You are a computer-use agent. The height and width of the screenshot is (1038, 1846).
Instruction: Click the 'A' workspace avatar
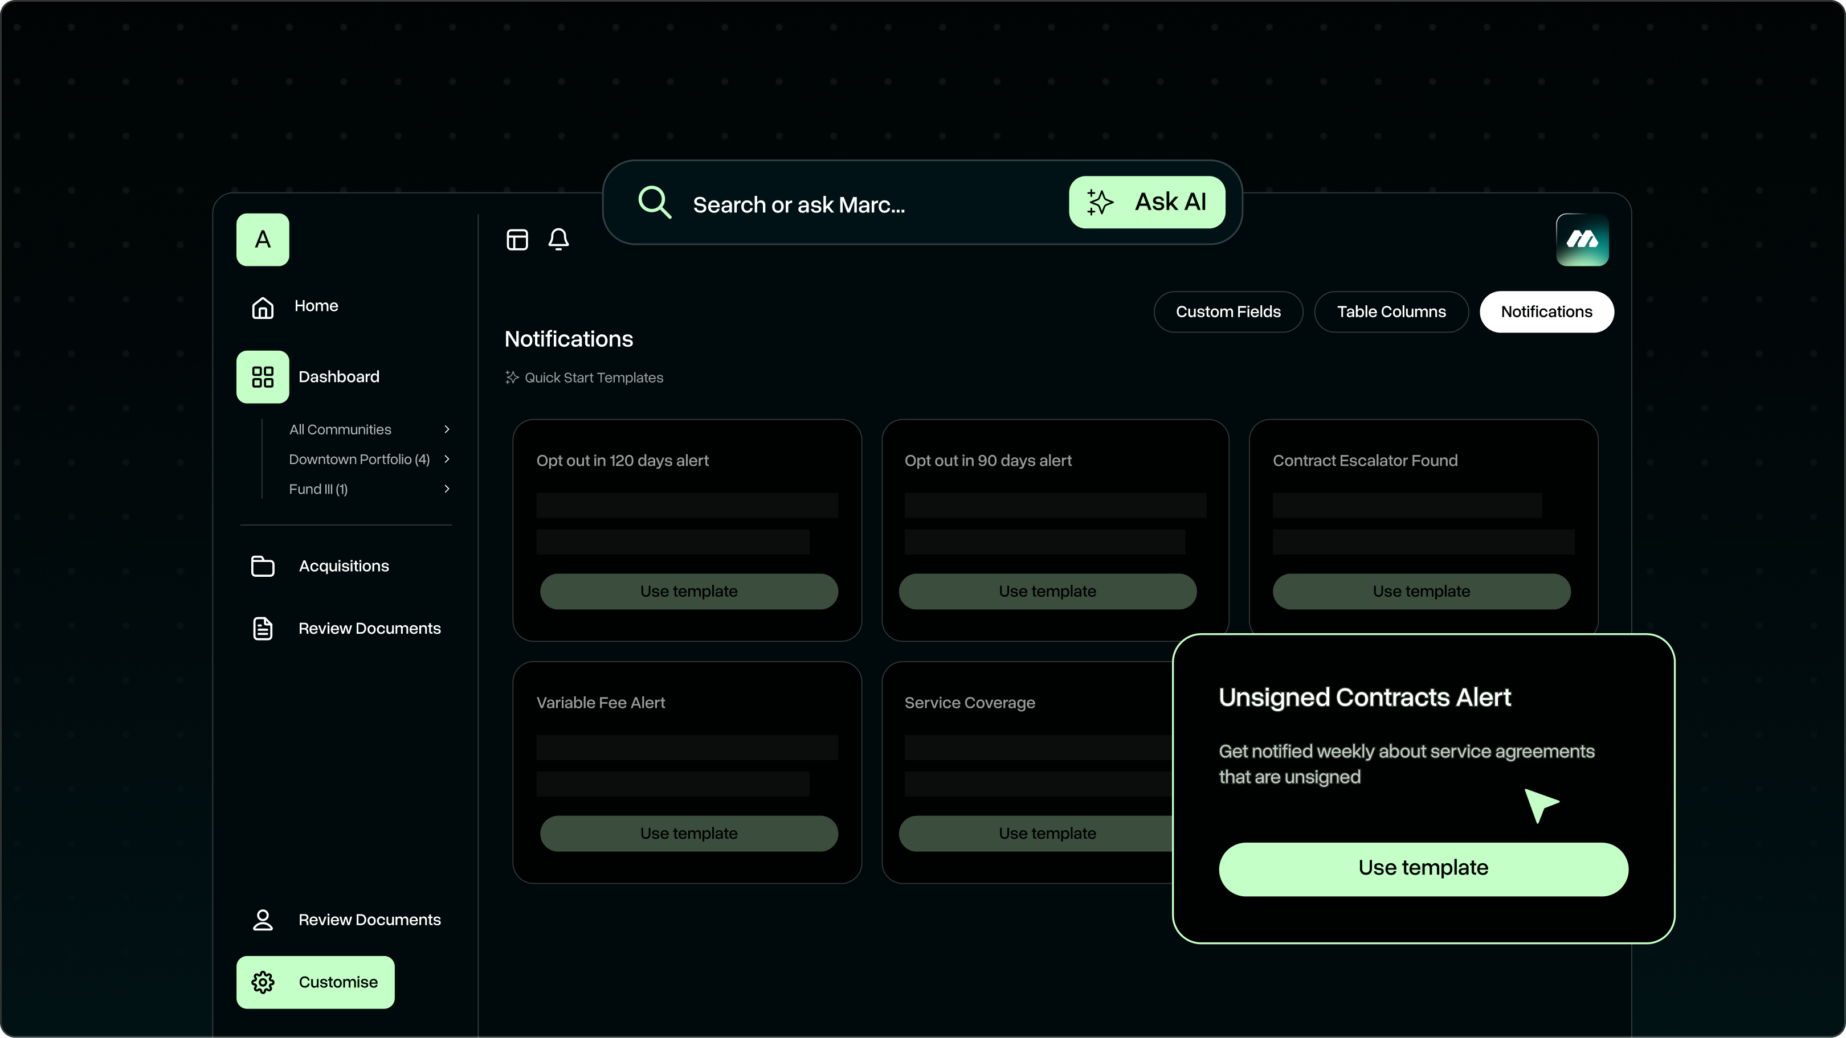tap(263, 240)
